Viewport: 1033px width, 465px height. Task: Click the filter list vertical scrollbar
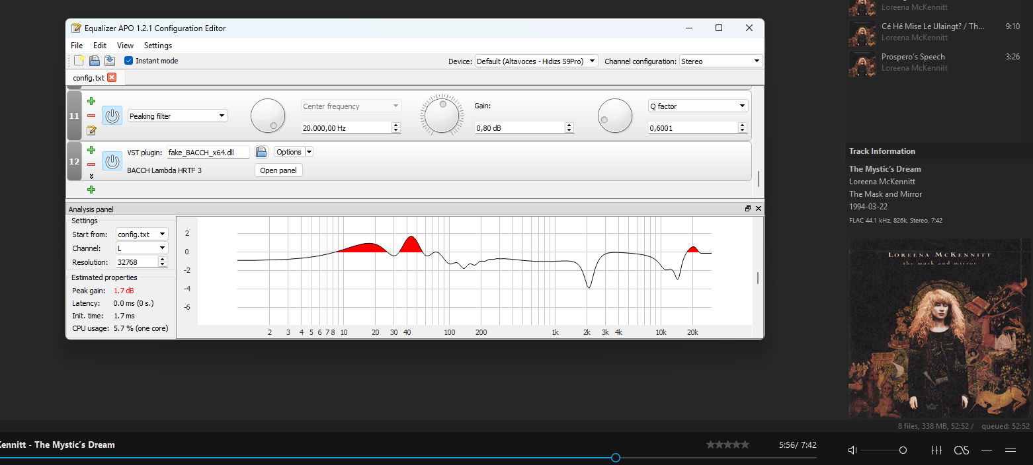pyautogui.click(x=759, y=179)
